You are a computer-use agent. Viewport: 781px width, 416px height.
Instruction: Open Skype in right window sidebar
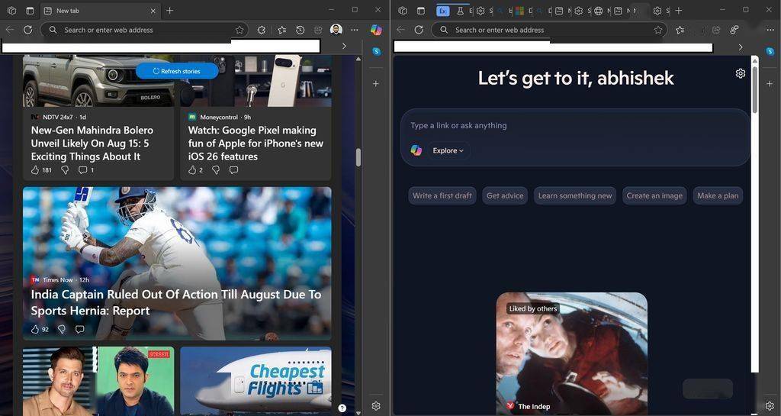tap(770, 51)
